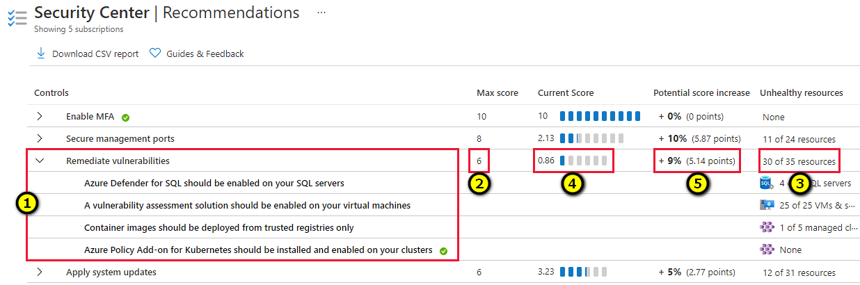Collapse the Remediate vulnerabilities control

(x=40, y=161)
